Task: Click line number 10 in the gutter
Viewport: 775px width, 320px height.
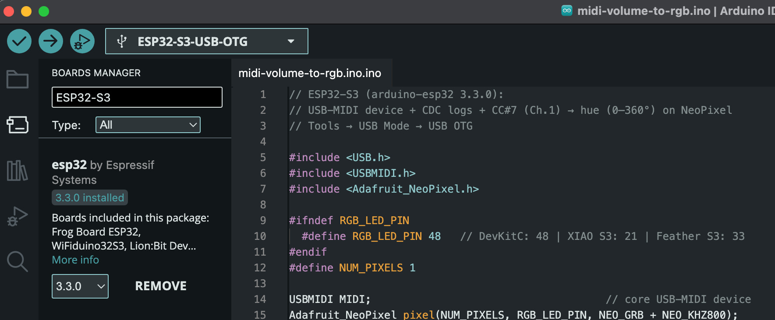Action: tap(260, 236)
